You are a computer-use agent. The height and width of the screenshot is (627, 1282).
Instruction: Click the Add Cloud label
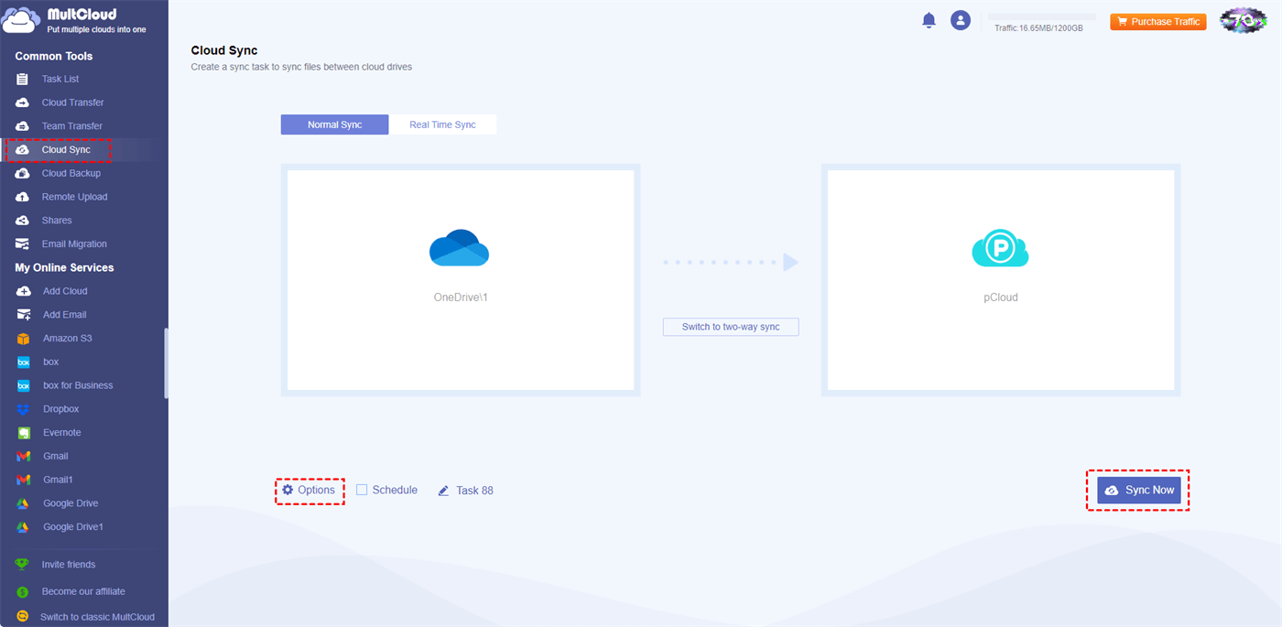click(66, 291)
